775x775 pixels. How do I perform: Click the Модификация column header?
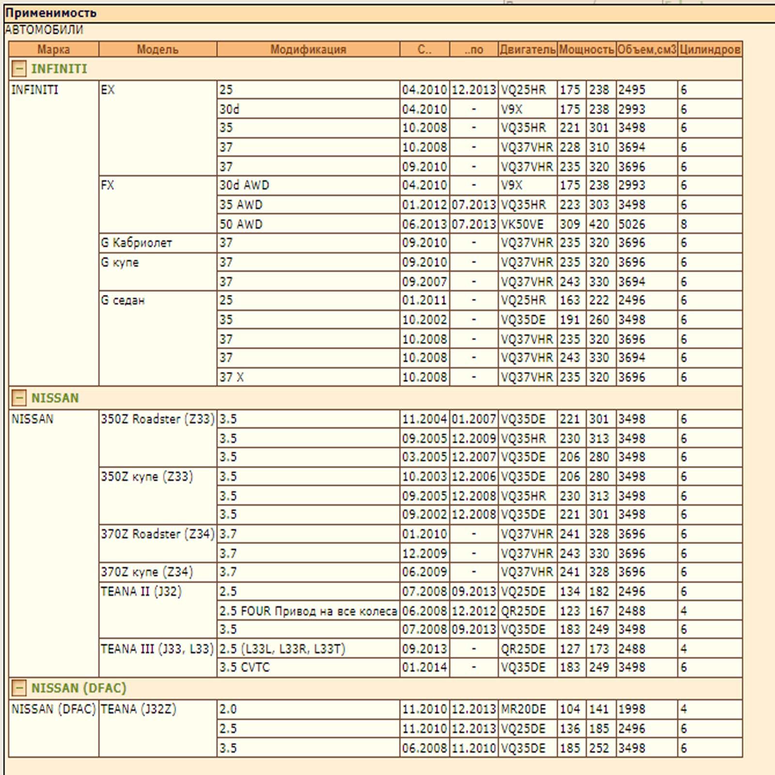[308, 49]
